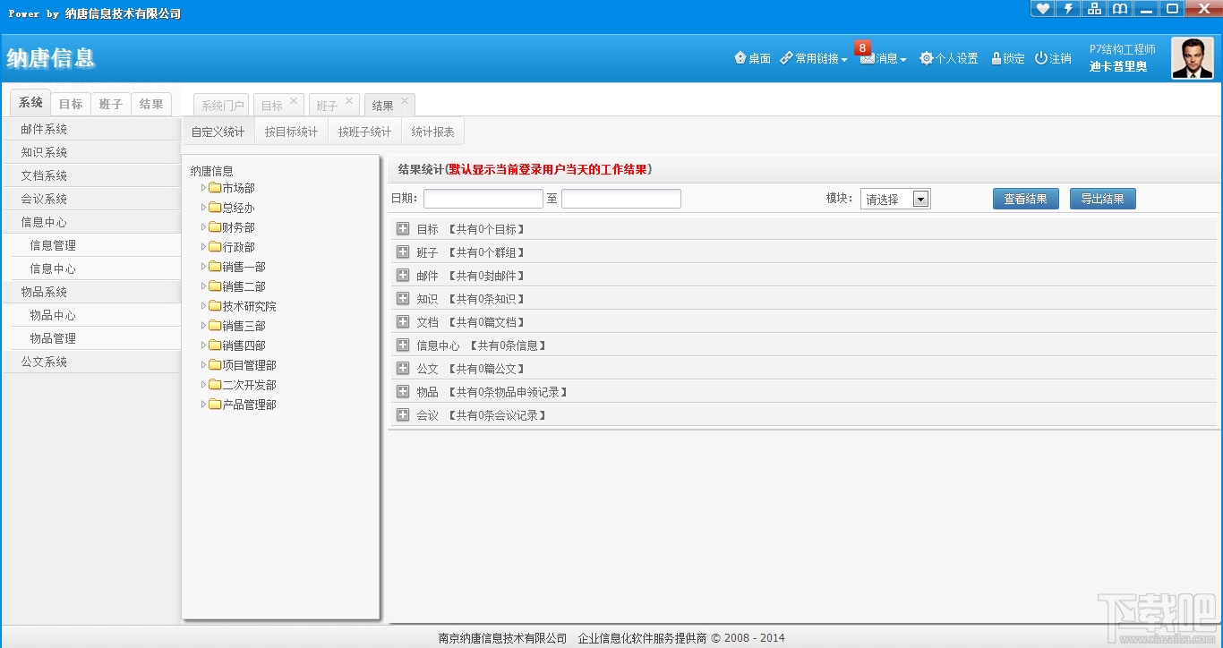The image size is (1223, 648).
Task: Open 文档系统 in the sidebar
Action: point(91,176)
